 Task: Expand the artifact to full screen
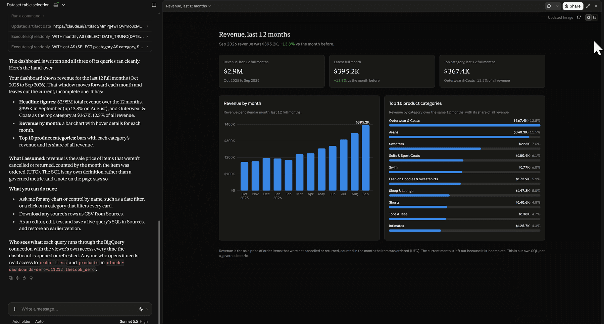click(x=588, y=6)
